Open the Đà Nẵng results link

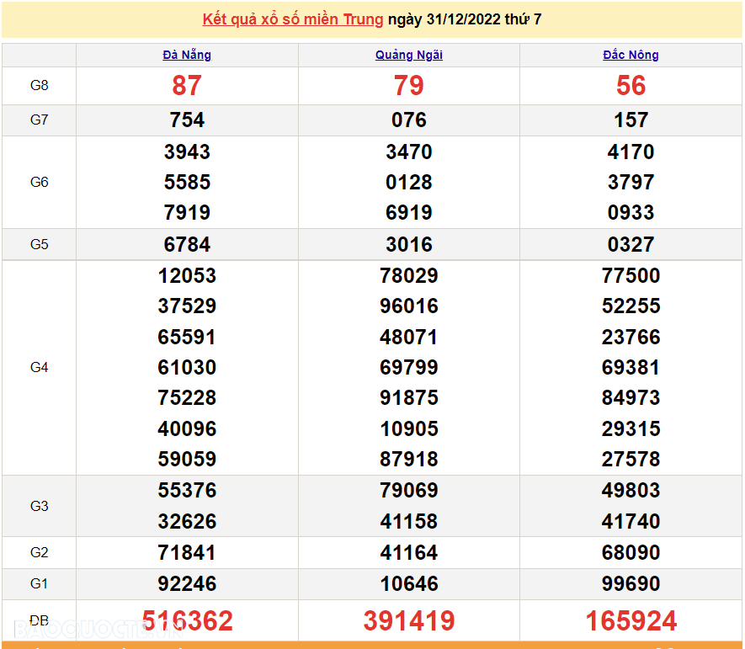click(x=187, y=55)
